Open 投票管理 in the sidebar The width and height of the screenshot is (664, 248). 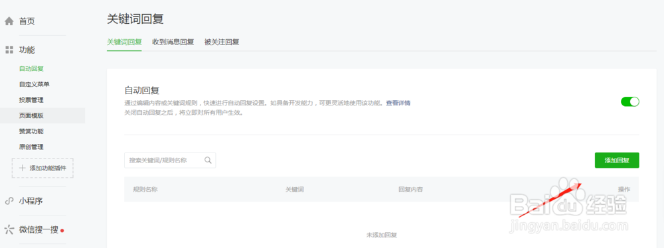(31, 100)
